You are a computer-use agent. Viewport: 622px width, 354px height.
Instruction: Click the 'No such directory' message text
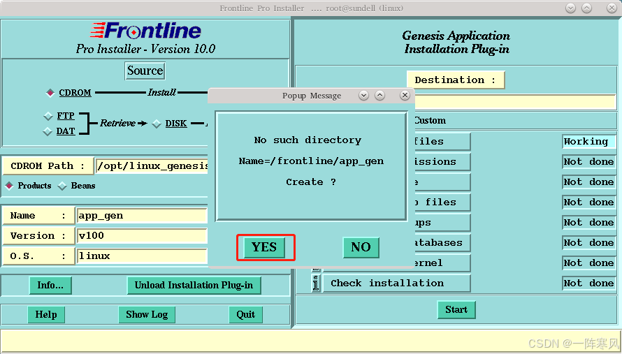click(x=308, y=140)
